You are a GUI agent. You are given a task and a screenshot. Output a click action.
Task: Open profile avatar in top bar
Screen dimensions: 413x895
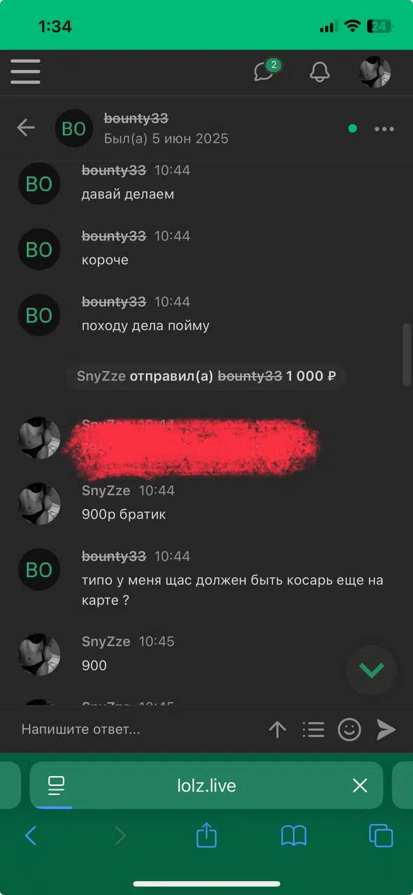[x=375, y=71]
